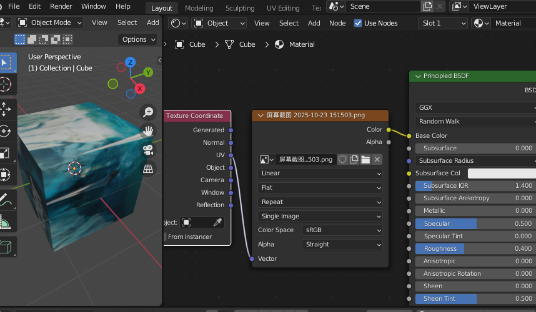Select the Annotate tool
Screen dimensions: 536x312
click(x=6, y=200)
